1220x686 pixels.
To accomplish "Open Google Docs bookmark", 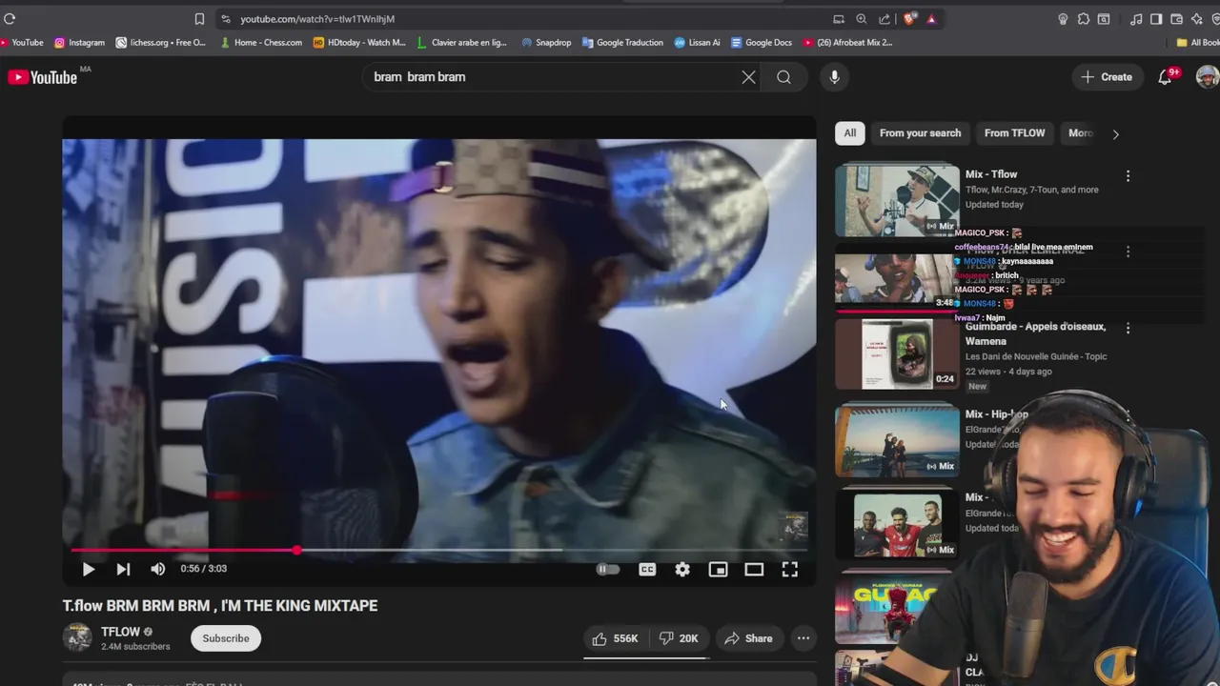I will [762, 43].
